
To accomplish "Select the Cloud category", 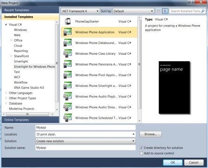I will [18, 45].
